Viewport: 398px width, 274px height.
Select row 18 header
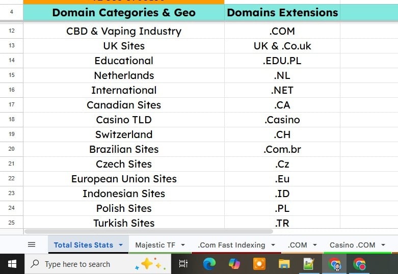(x=11, y=120)
